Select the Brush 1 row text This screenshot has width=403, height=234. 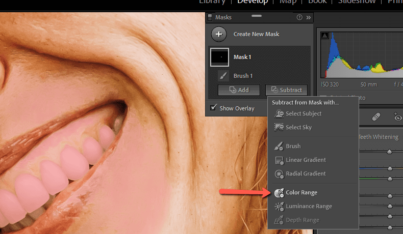243,76
